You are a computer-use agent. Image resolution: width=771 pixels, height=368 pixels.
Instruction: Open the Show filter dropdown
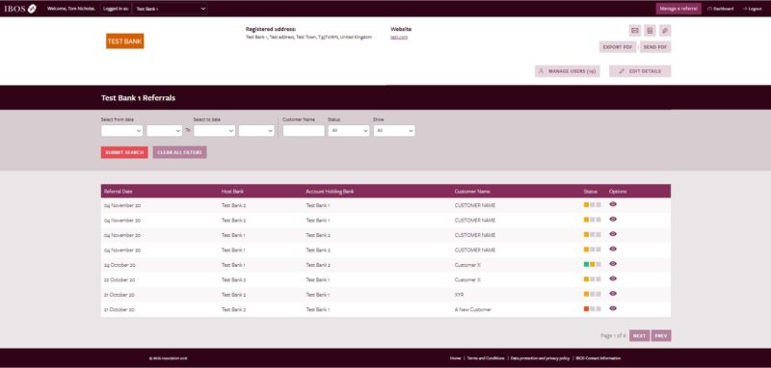point(394,131)
